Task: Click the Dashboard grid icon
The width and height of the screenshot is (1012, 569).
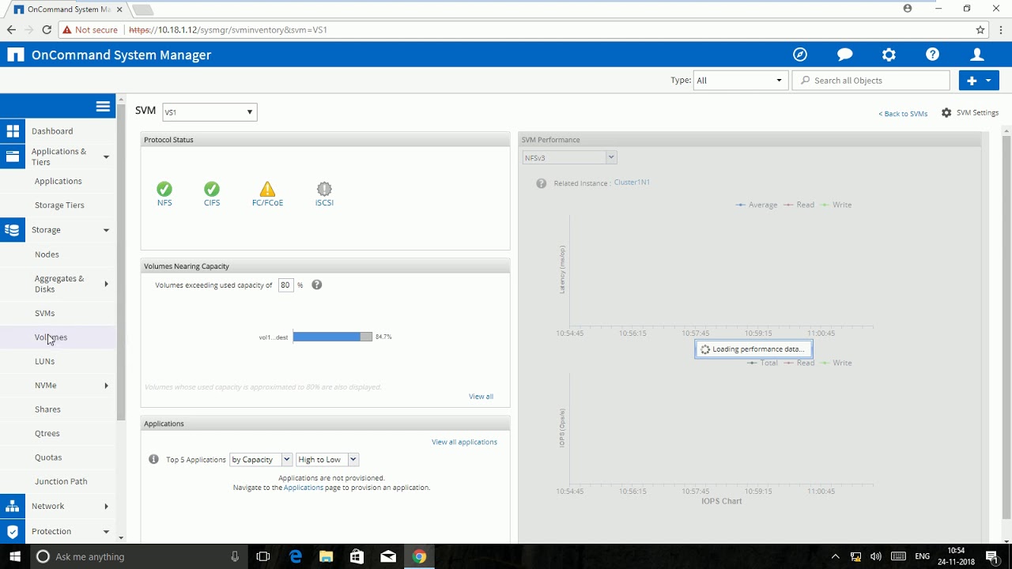Action: [x=13, y=131]
